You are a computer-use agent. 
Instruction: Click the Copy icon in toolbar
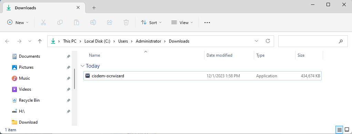click(60, 22)
